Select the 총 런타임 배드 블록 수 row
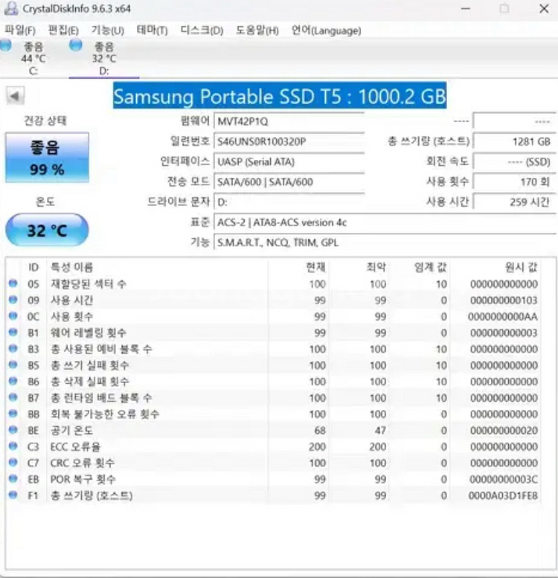 [273, 398]
